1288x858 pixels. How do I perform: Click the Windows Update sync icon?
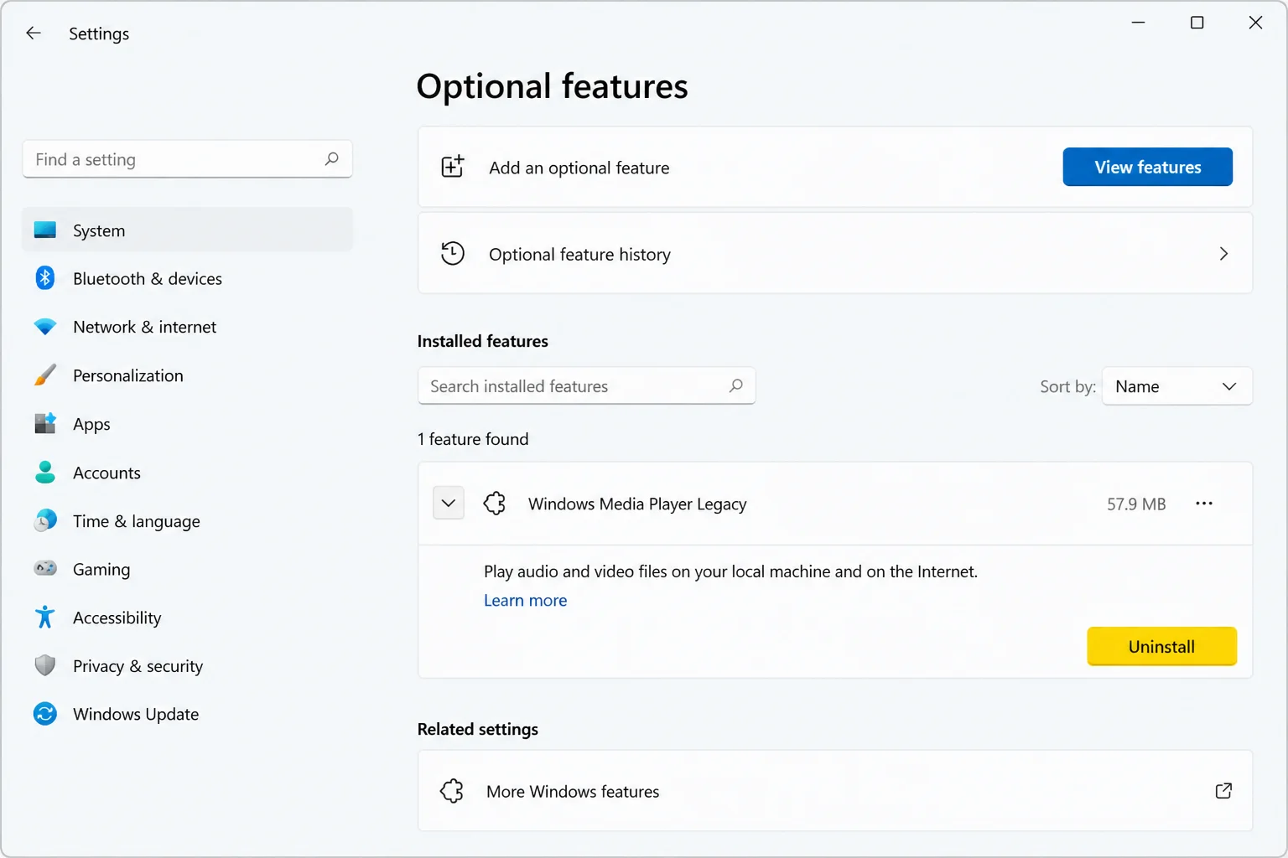point(45,714)
